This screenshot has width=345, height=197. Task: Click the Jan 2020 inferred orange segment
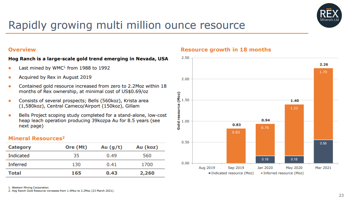(x=265, y=140)
